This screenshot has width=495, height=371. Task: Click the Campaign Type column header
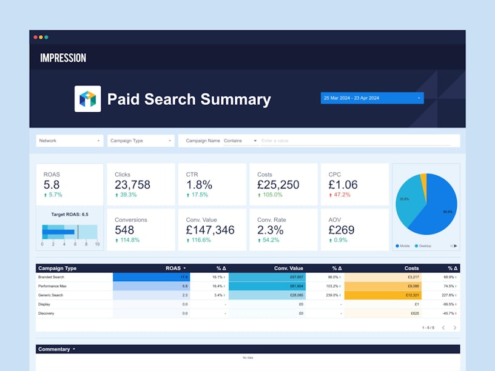click(x=58, y=268)
